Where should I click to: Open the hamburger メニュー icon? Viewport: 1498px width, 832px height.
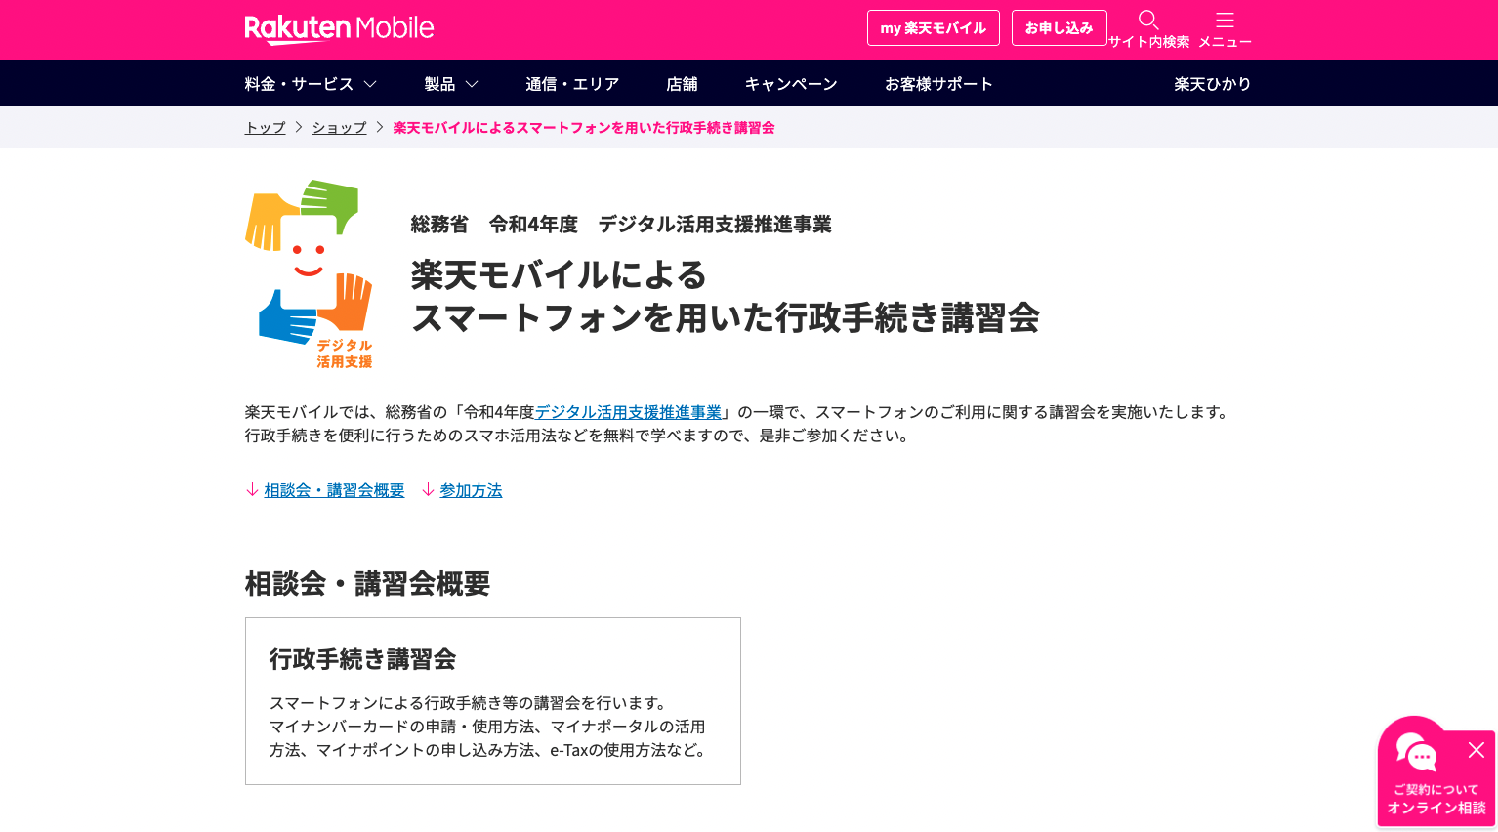(x=1225, y=21)
